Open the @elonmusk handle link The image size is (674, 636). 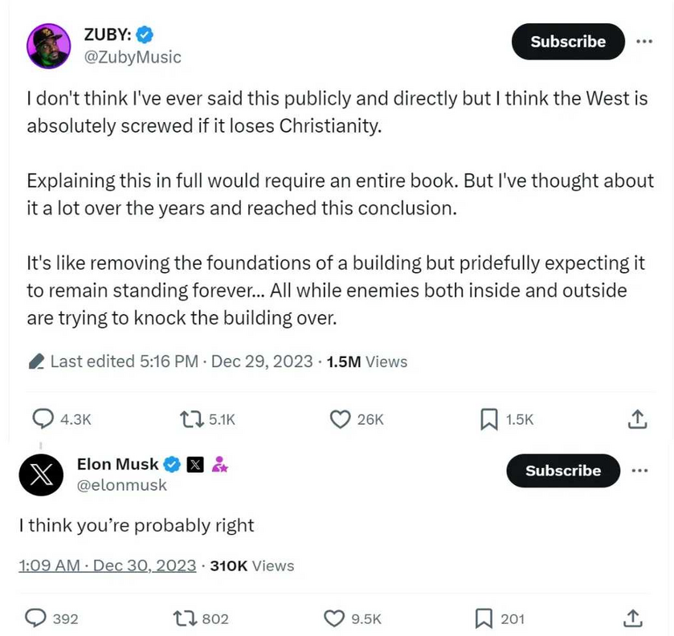[x=121, y=485]
